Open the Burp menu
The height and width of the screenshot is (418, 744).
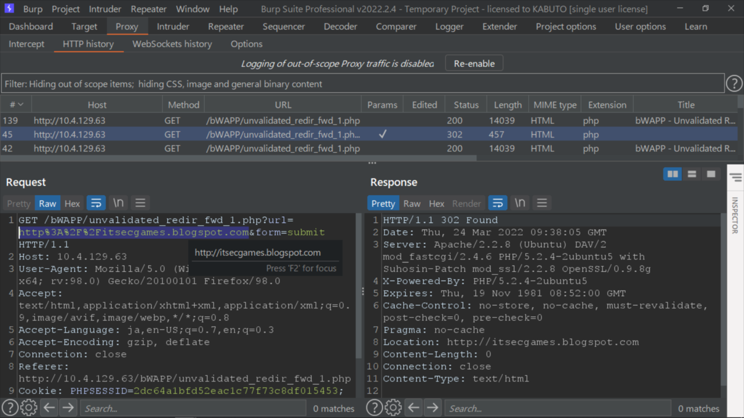click(33, 9)
